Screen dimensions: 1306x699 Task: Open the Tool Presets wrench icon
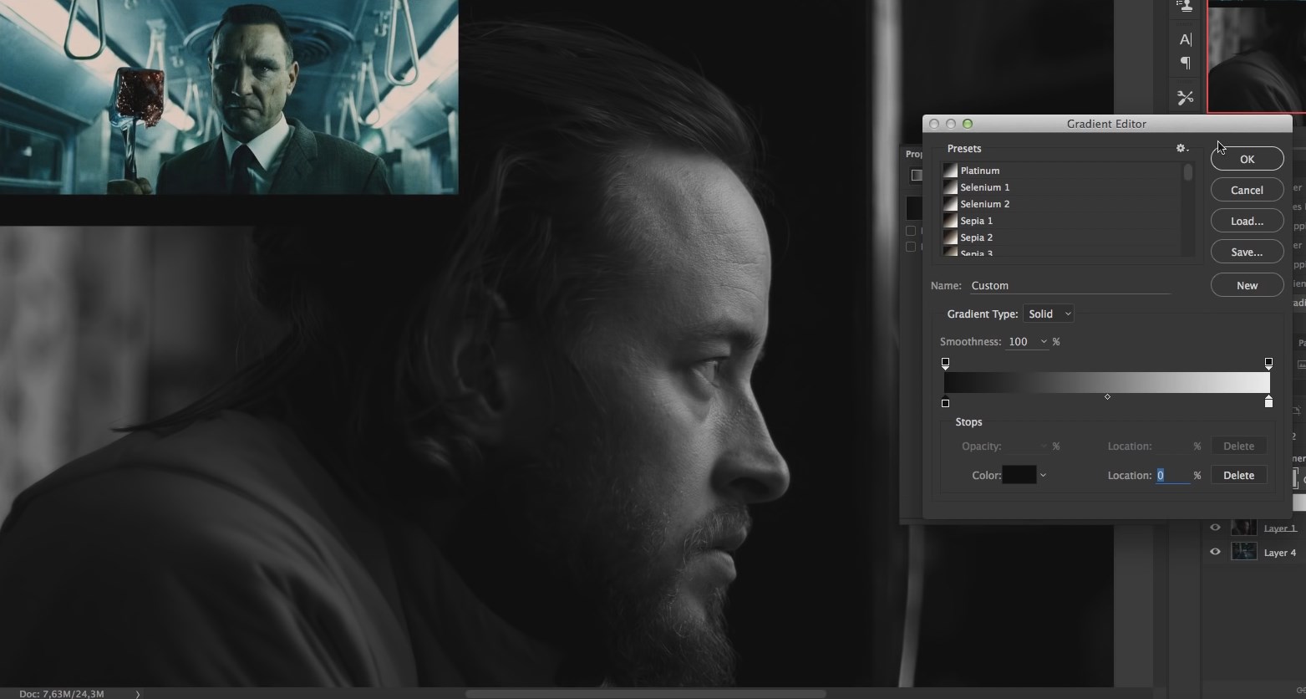pyautogui.click(x=1185, y=98)
